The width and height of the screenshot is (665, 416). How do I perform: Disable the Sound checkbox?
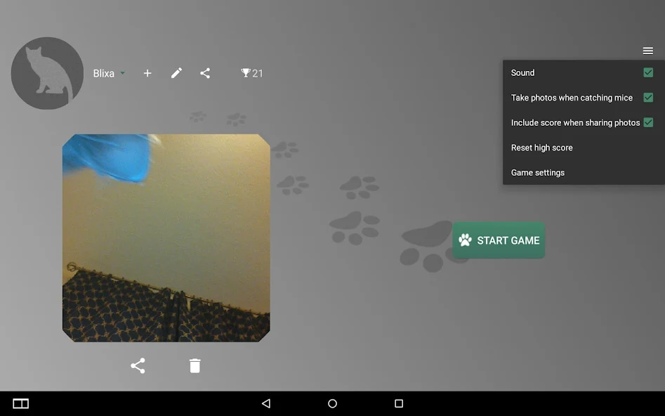647,72
